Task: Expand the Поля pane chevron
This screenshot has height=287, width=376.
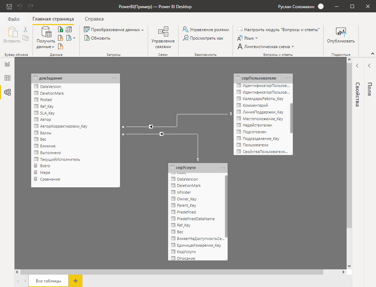Action: point(369,65)
